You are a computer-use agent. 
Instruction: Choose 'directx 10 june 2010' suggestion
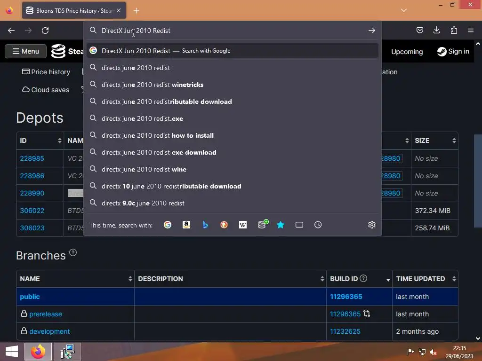[x=233, y=186]
